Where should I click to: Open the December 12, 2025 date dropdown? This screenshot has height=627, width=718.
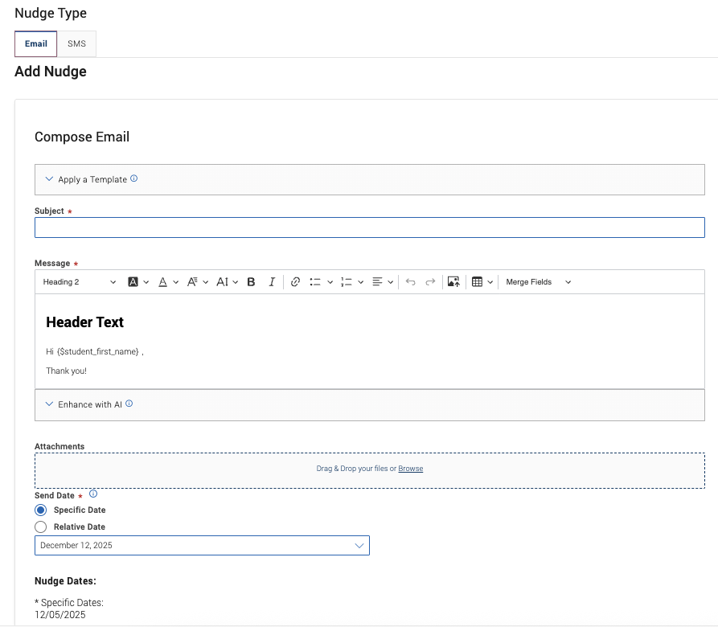click(x=202, y=546)
